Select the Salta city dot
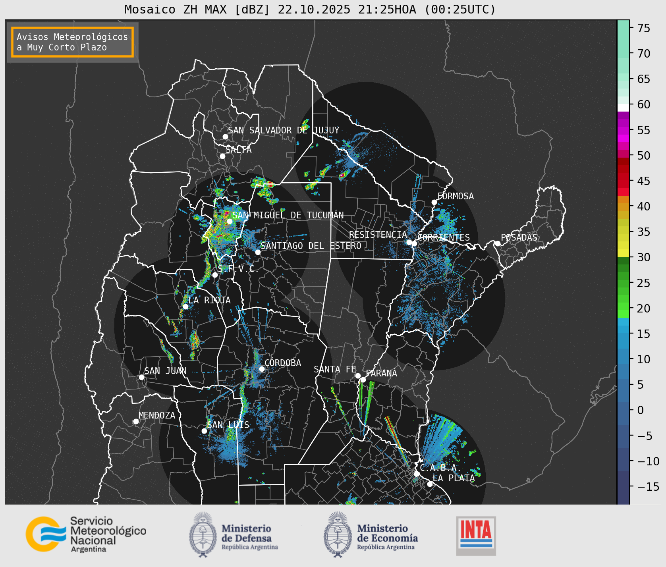This screenshot has height=567, width=666. [222, 156]
